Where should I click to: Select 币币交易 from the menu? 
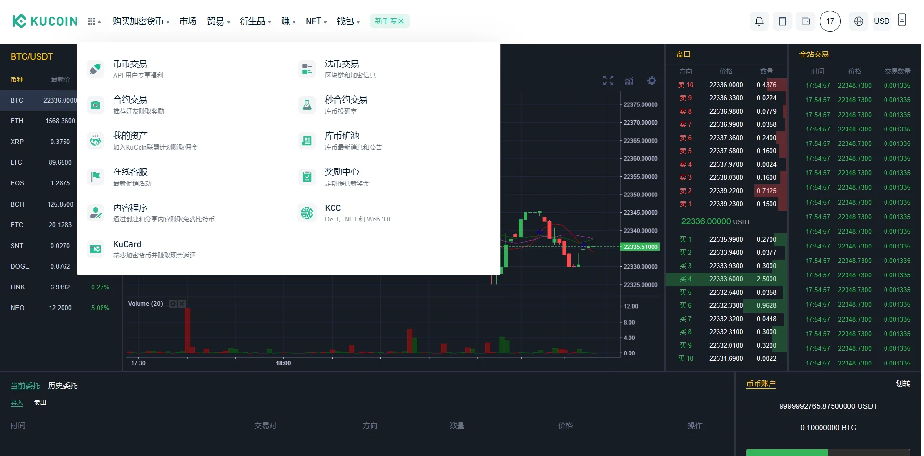click(130, 64)
